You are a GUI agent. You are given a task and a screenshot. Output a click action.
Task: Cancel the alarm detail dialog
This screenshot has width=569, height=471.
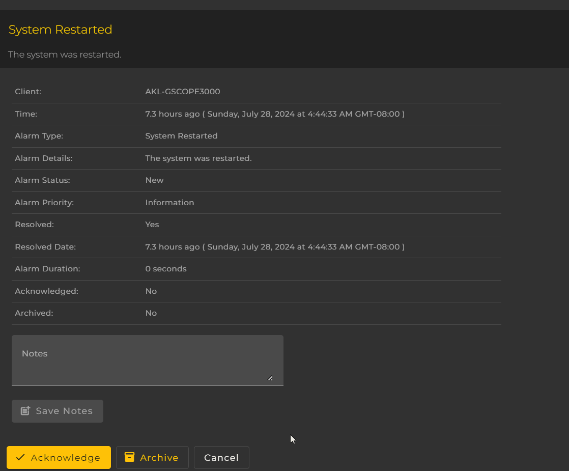221,457
